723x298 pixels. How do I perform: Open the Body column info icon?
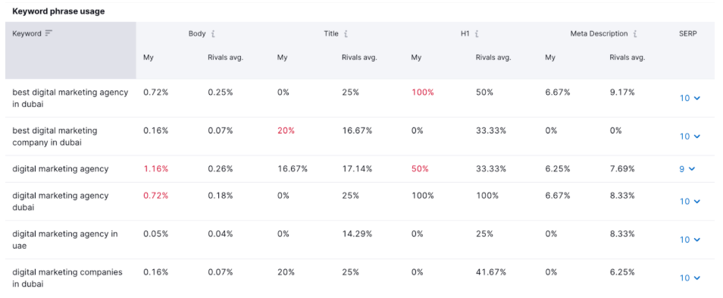(212, 33)
